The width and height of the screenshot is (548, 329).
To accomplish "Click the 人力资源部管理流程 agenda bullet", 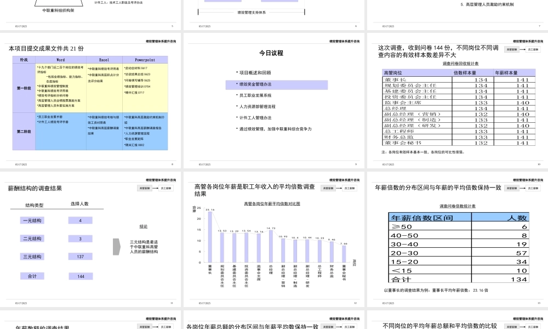I will pyautogui.click(x=257, y=106).
